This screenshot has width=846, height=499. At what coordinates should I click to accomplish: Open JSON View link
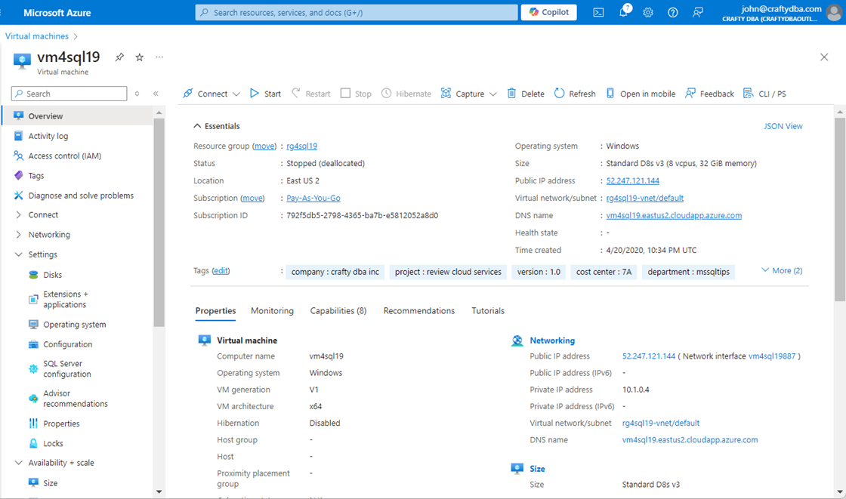[x=783, y=126]
